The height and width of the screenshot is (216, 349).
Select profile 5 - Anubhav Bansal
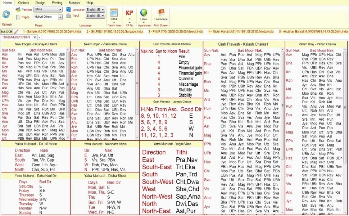(313, 32)
